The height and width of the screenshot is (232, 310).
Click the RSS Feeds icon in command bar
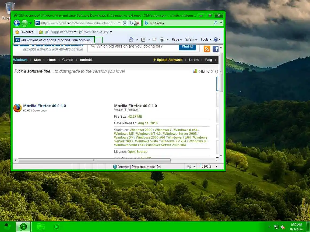click(x=143, y=40)
